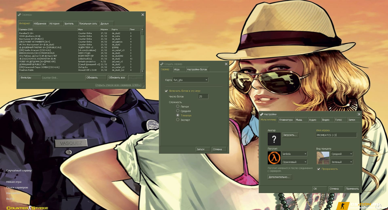
Task: Click the link Открыть список всех серверов
Action: pyautogui.click(x=118, y=85)
